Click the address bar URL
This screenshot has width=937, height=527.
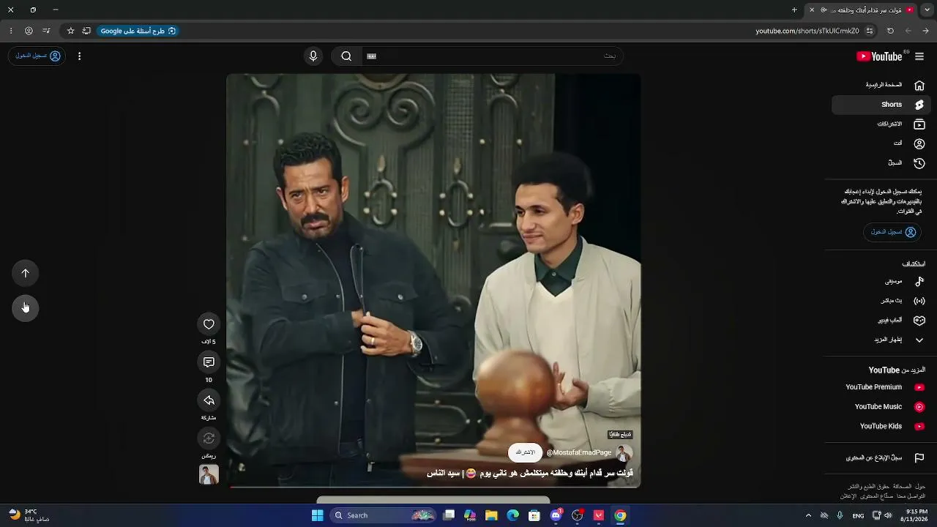807,31
